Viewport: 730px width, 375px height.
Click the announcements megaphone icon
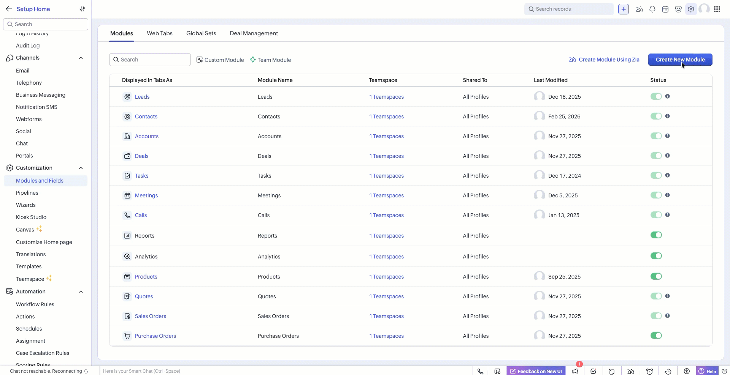pyautogui.click(x=575, y=371)
